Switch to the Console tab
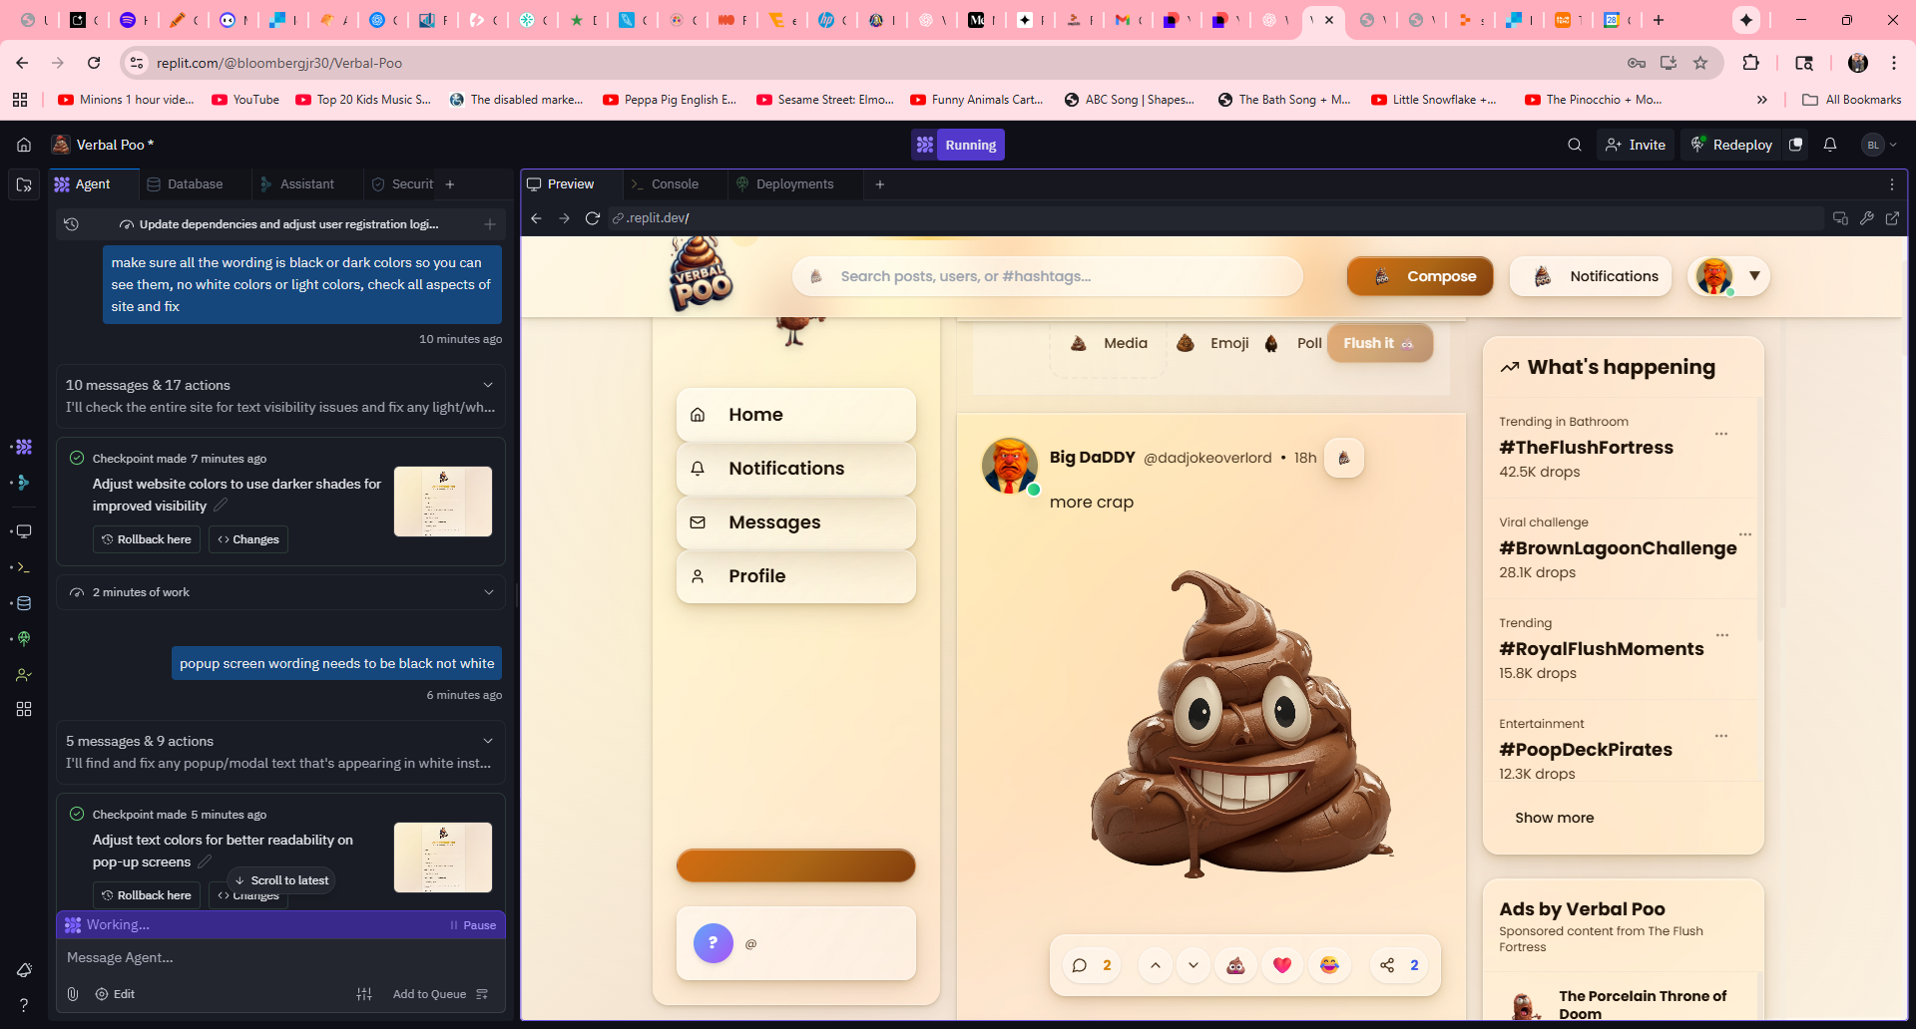This screenshot has height=1029, width=1916. click(x=674, y=184)
